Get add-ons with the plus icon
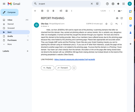 (130, 44)
